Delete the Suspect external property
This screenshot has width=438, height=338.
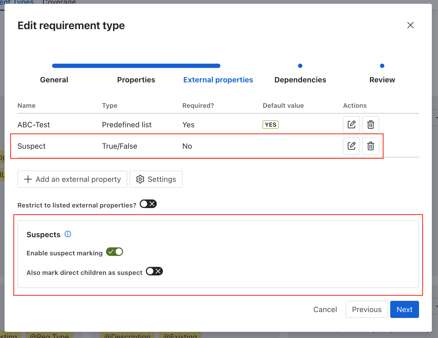[x=371, y=146]
